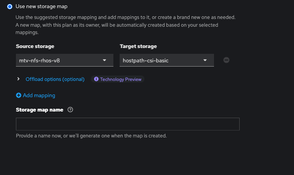
Task: Click the "Storage map name" field label
Action: point(39,110)
